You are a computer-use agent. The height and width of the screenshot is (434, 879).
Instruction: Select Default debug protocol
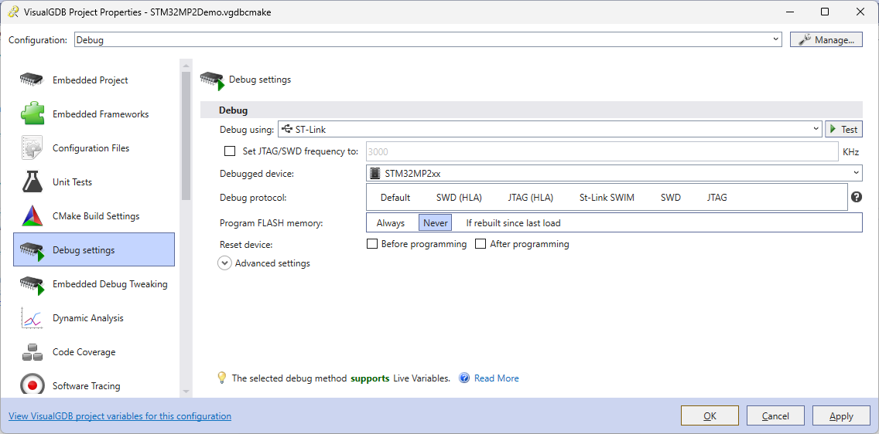[395, 198]
